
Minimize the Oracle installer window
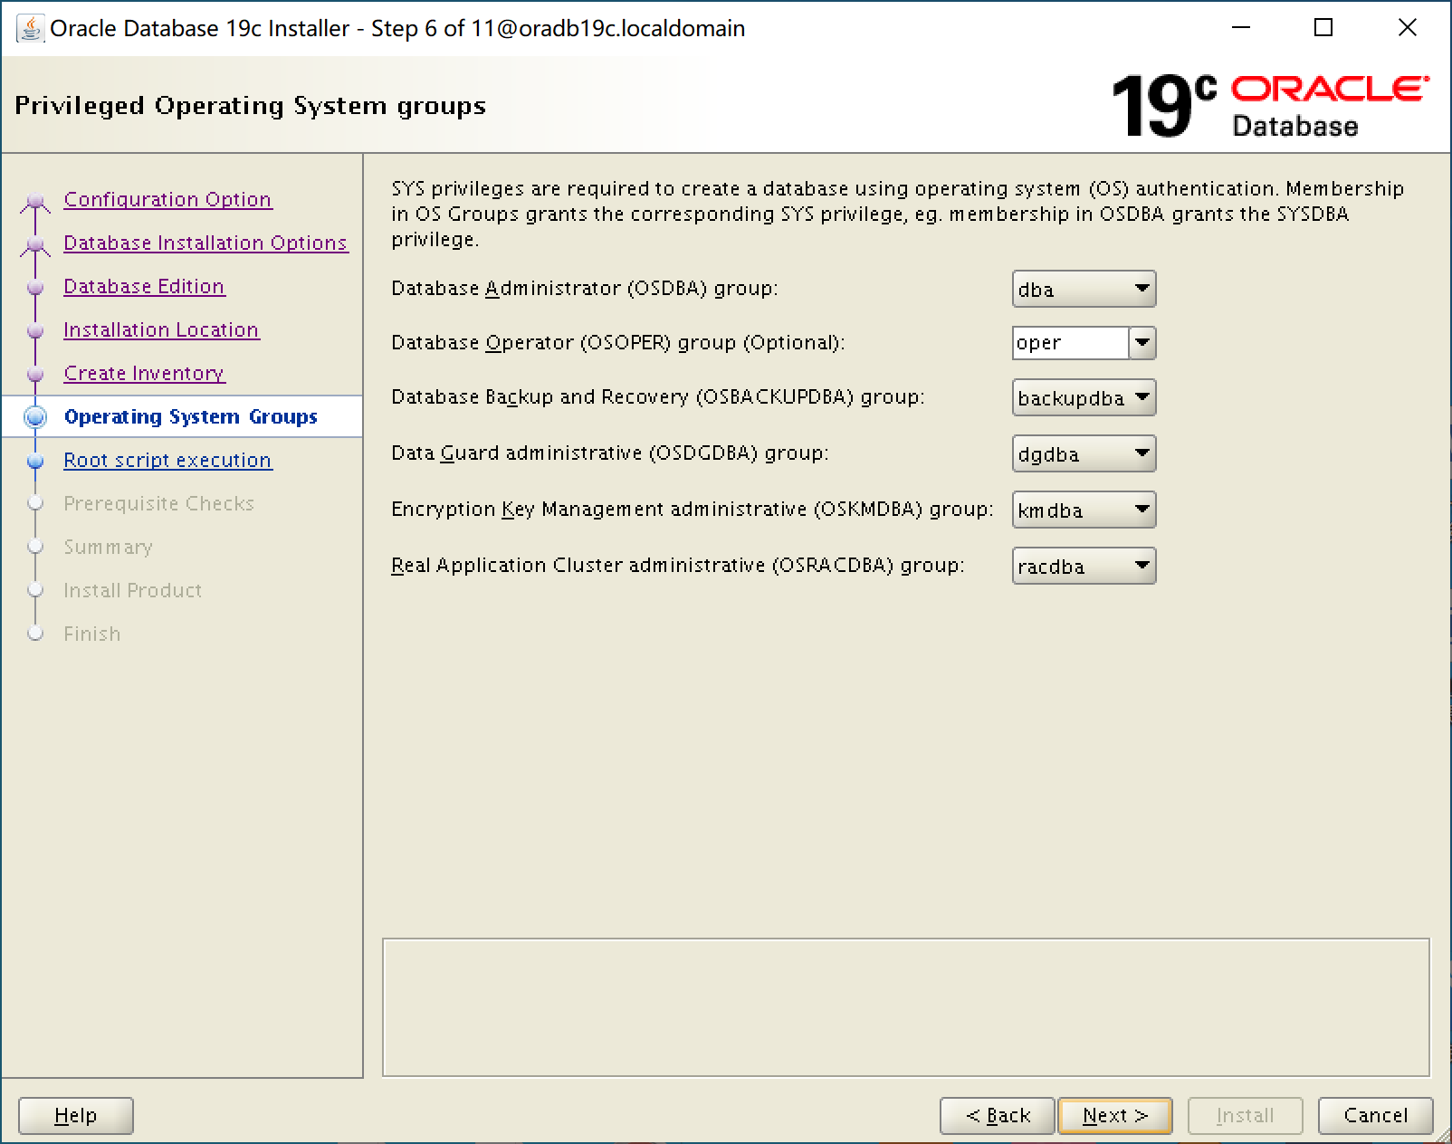click(1241, 28)
